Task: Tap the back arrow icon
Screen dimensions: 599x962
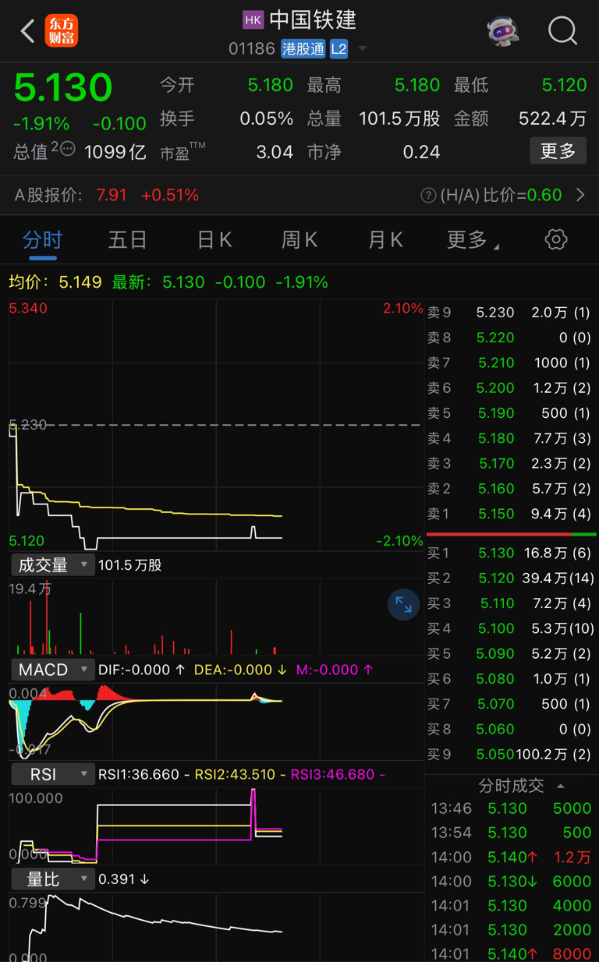Action: [28, 31]
